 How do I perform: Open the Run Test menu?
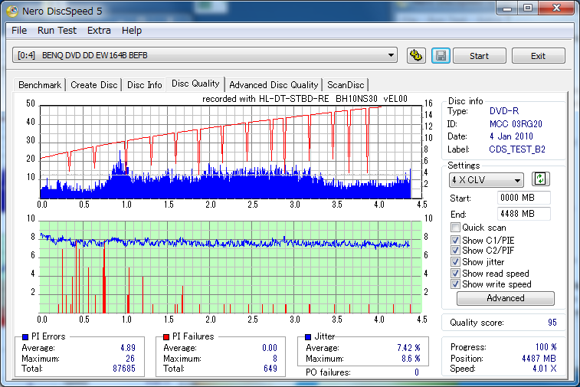[57, 31]
